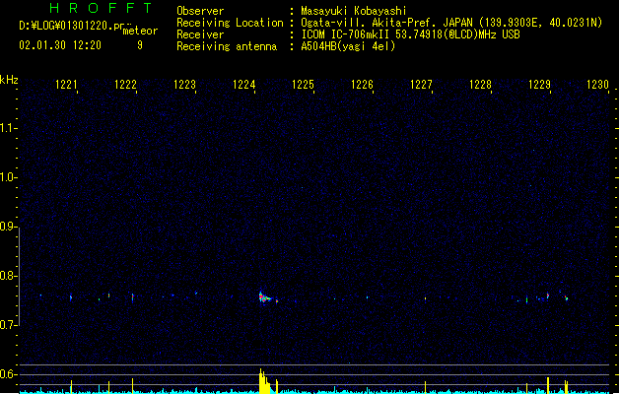Click the 1224 time marker
This screenshot has height=394, width=620.
pyautogui.click(x=244, y=85)
